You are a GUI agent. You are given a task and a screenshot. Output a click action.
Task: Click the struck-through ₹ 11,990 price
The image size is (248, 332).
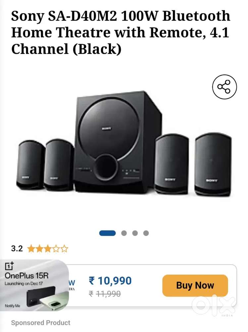coord(105,294)
